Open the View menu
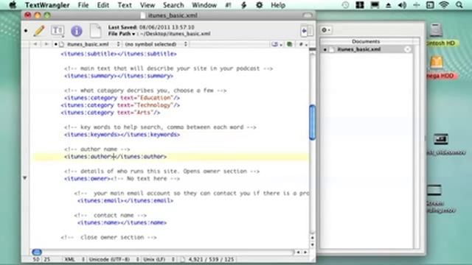 coord(147,5)
